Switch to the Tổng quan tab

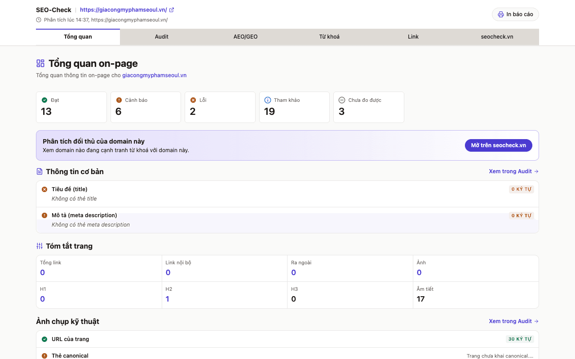click(x=78, y=37)
